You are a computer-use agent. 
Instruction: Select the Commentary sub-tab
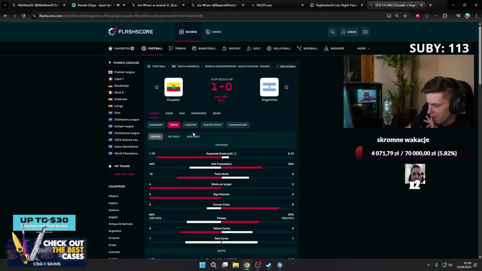click(238, 125)
